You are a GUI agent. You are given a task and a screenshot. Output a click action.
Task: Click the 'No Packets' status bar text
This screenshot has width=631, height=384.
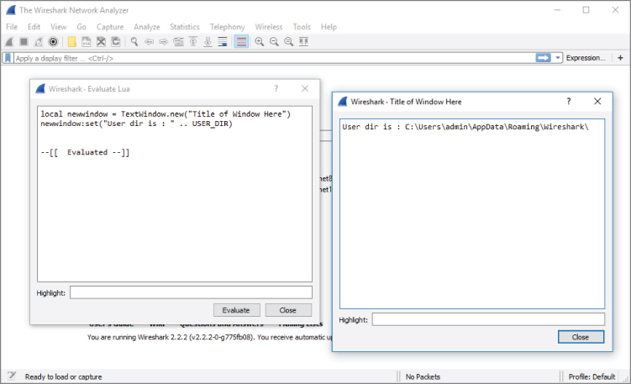pyautogui.click(x=423, y=376)
